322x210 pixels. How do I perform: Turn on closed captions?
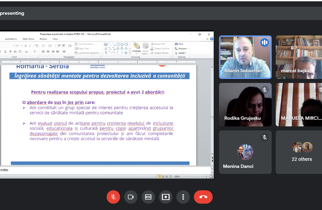point(148,197)
